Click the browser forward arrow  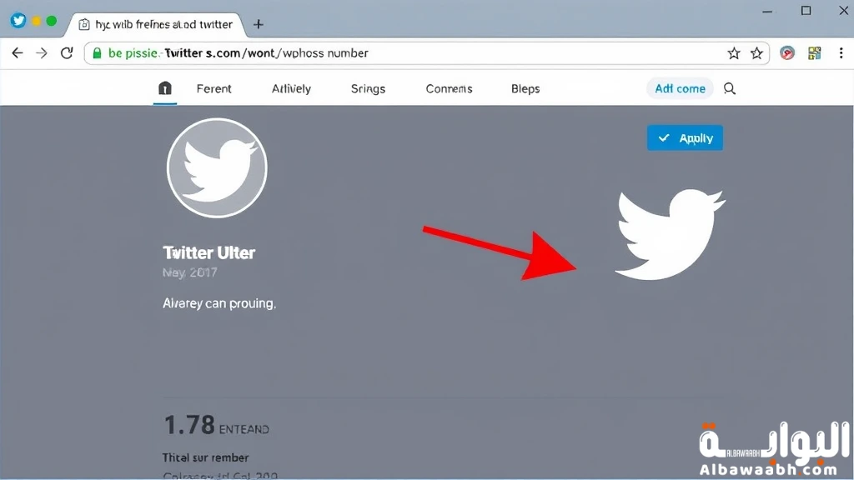pyautogui.click(x=42, y=53)
